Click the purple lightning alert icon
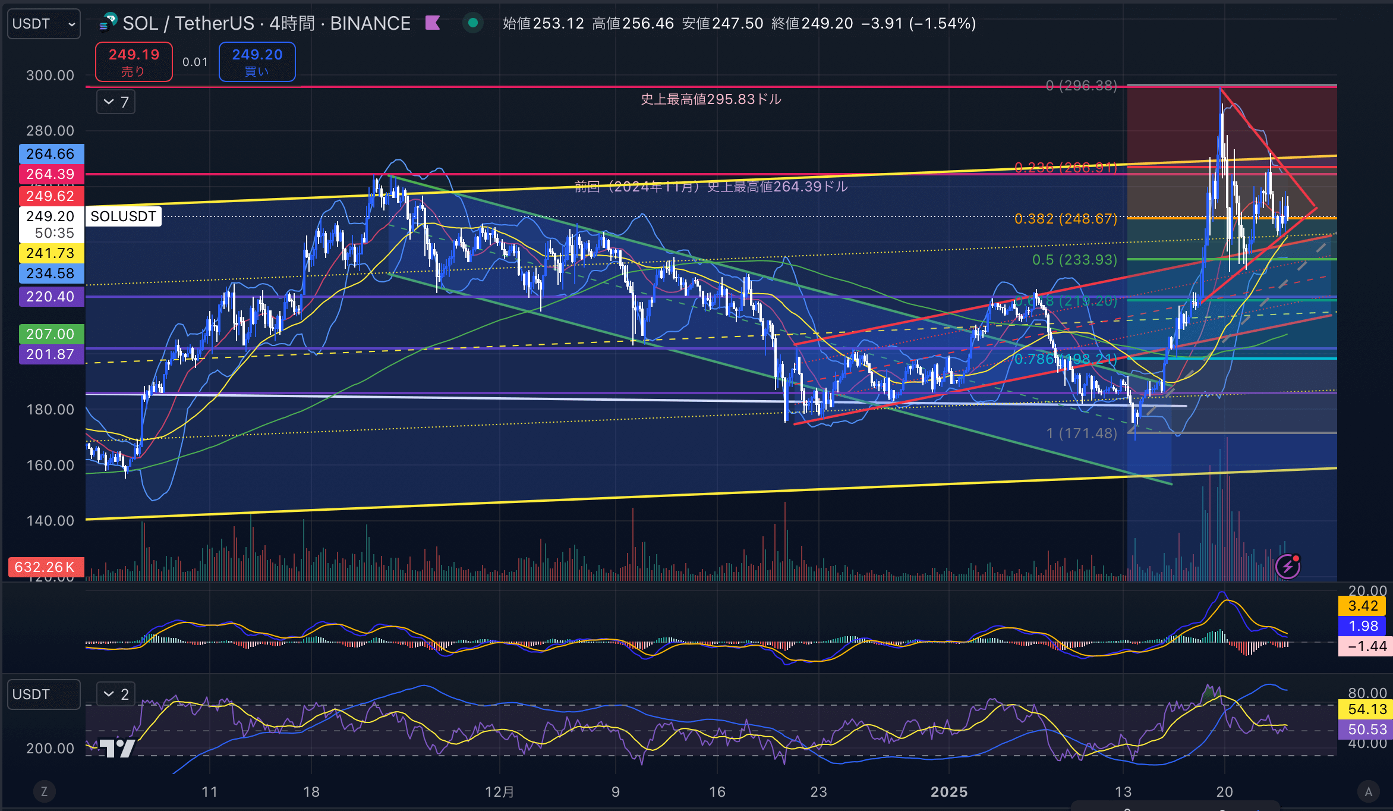Screen dimensions: 1393x811 (1288, 566)
